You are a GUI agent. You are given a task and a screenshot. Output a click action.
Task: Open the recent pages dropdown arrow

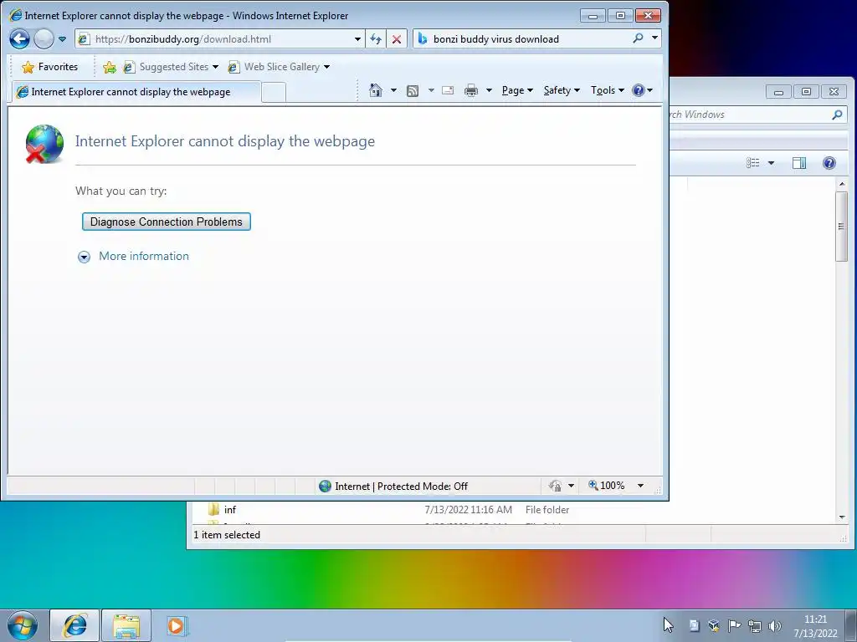(62, 39)
